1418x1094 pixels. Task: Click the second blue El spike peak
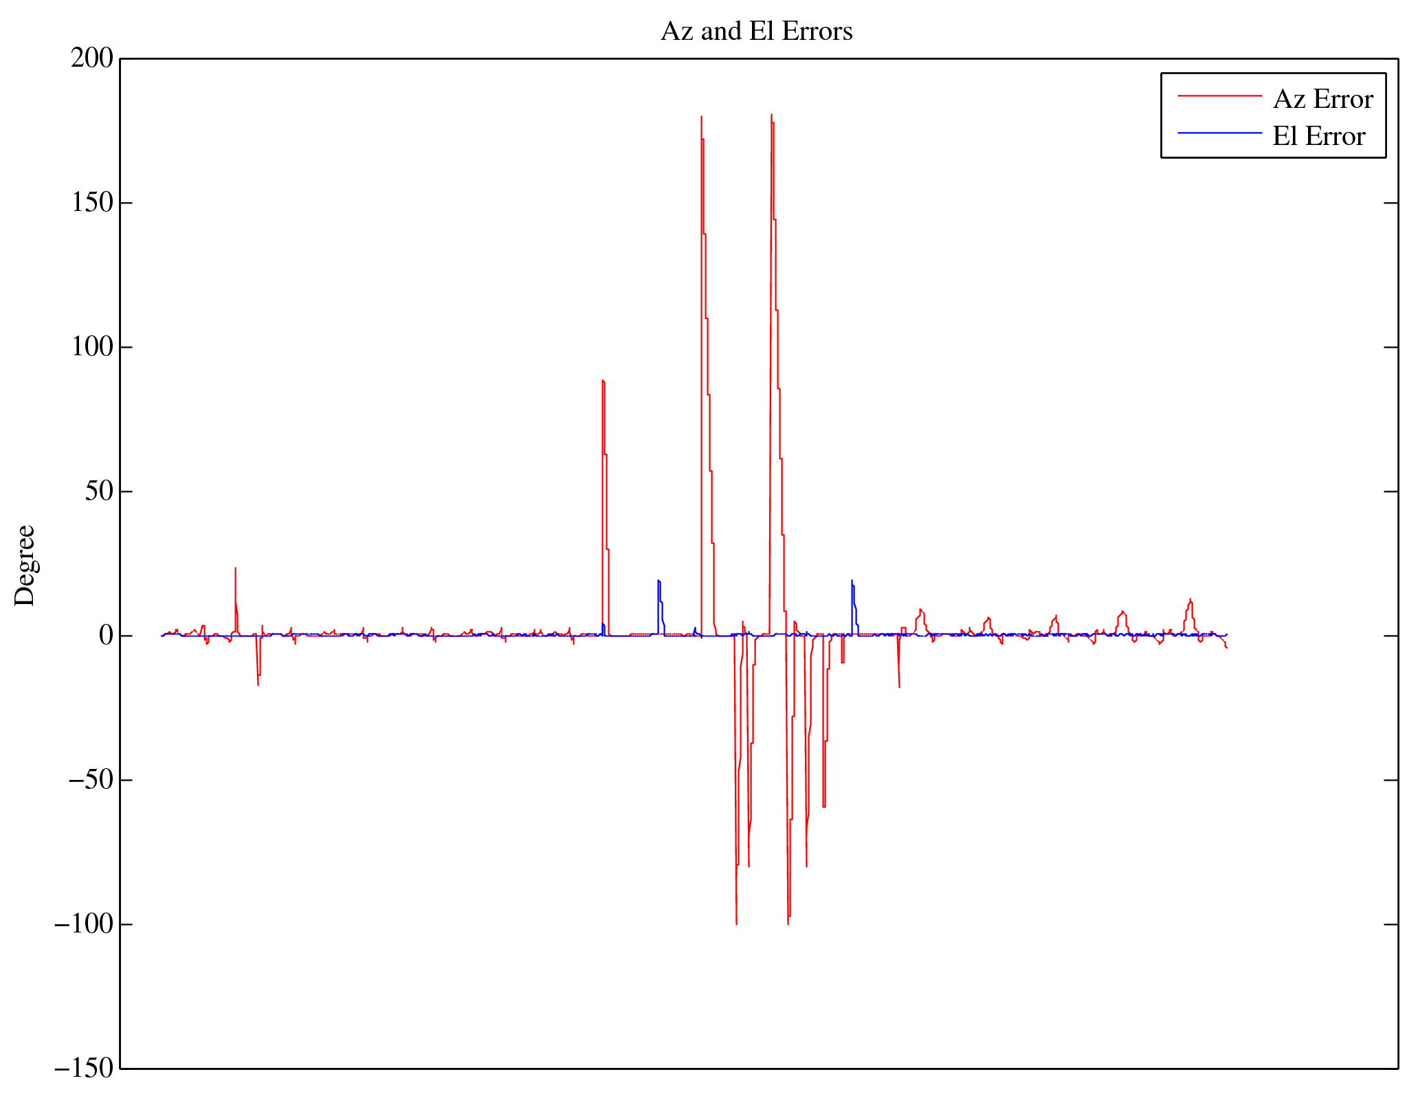[x=852, y=581]
